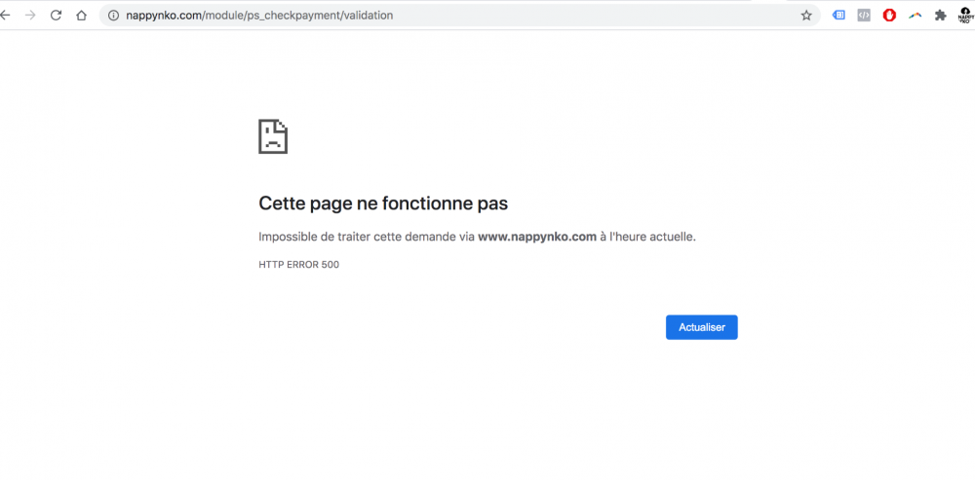The image size is (975, 480).
Task: Open the browser home page
Action: pos(82,16)
